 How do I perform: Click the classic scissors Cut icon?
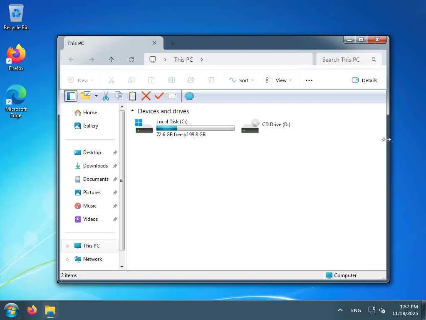point(106,96)
